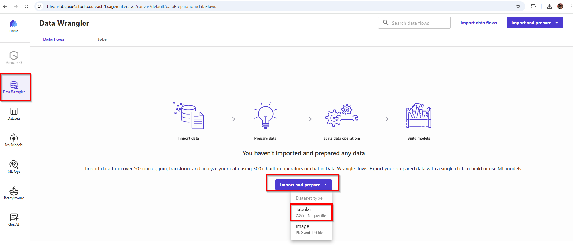Screen dimensions: 573x245
Task: Open the Home icon in sidebar
Action: pyautogui.click(x=14, y=26)
